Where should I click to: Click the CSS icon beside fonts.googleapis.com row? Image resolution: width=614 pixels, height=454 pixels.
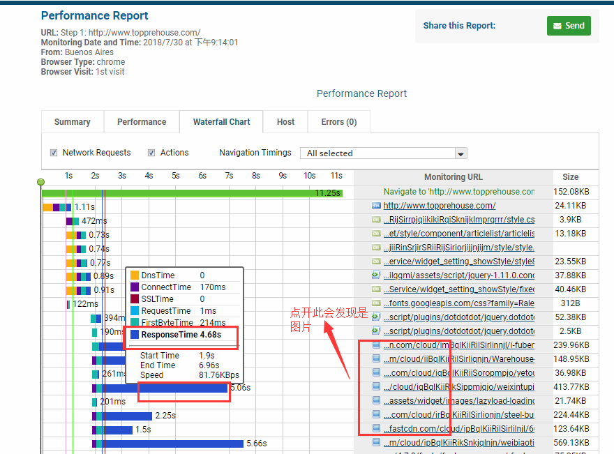pyautogui.click(x=376, y=303)
